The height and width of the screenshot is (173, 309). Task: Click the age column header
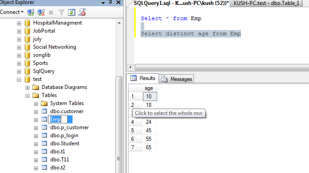150,88
